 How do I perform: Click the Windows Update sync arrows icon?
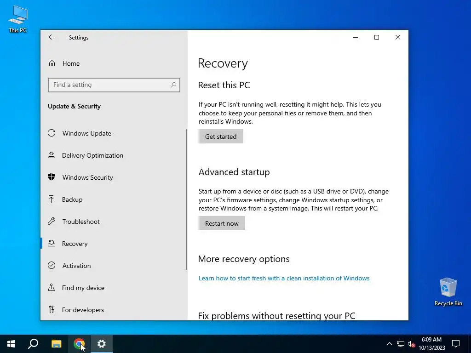tap(52, 133)
